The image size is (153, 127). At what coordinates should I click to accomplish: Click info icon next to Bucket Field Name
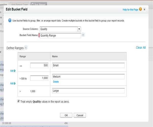pos(83,35)
